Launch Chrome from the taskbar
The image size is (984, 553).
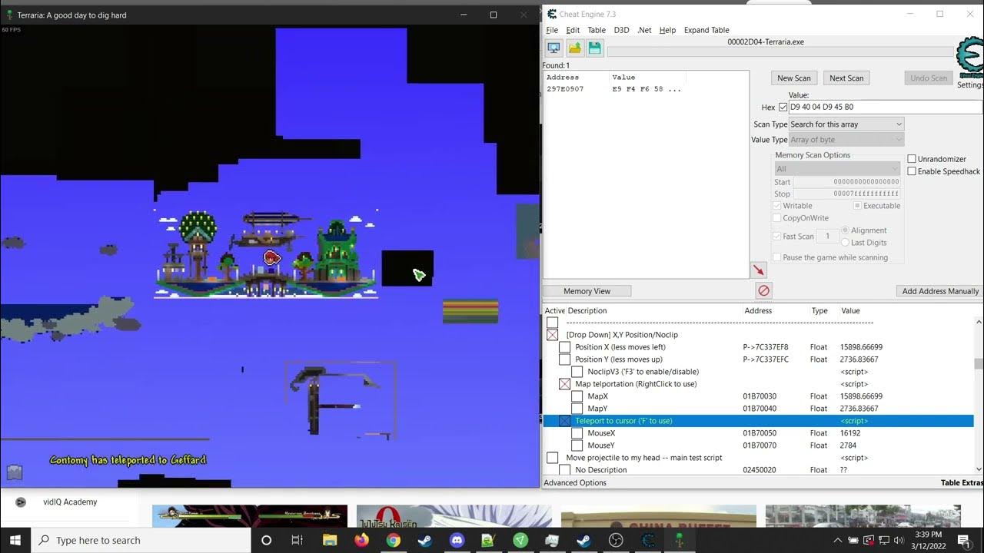[x=393, y=540]
